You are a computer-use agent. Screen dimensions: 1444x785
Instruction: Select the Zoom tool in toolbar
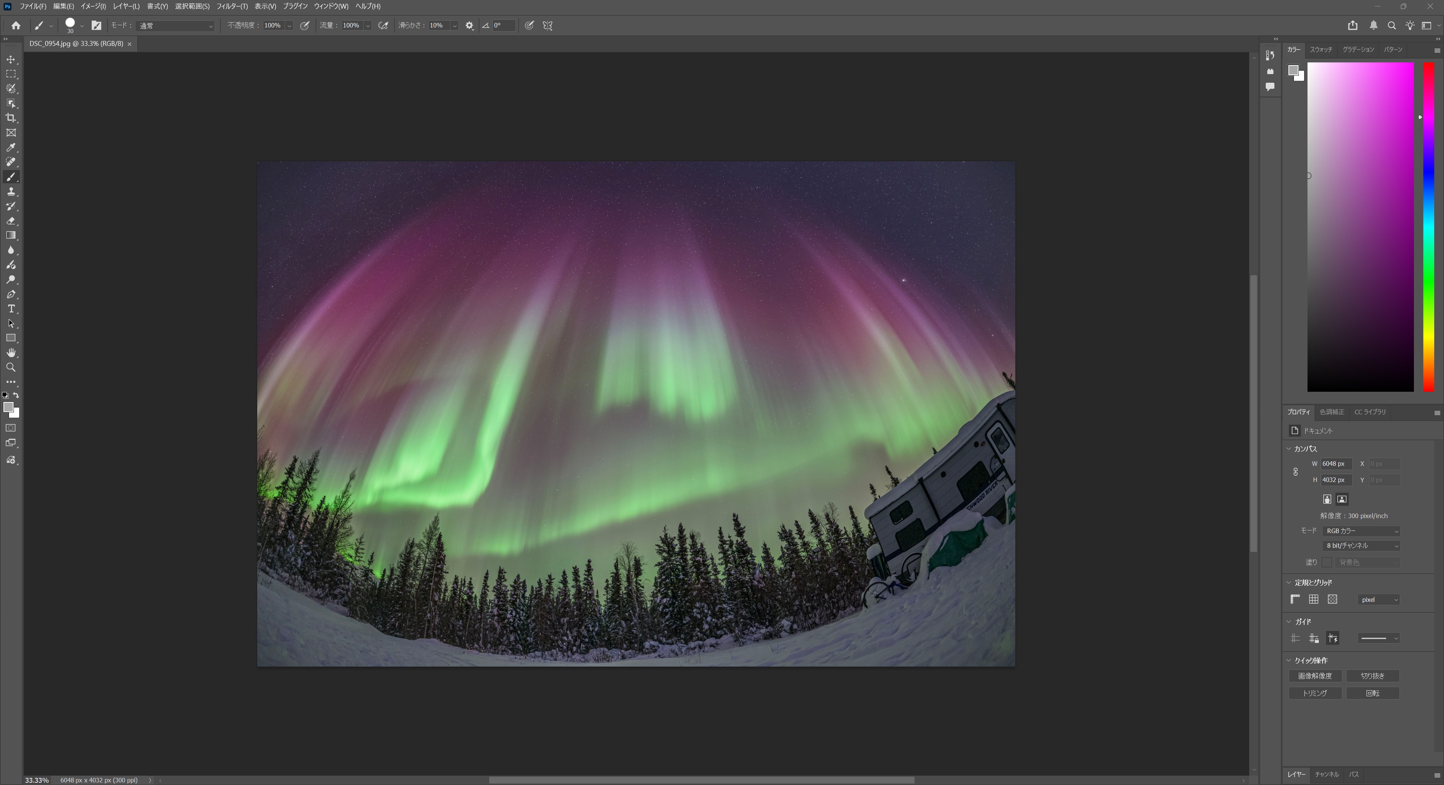pyautogui.click(x=11, y=368)
